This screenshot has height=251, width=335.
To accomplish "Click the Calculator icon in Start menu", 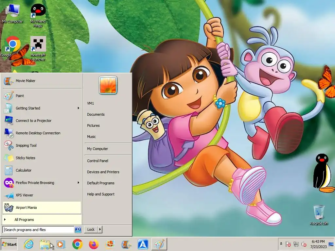I will coord(9,170).
